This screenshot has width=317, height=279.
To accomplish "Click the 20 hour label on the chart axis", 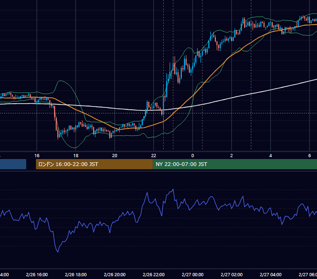I will pos(115,156).
